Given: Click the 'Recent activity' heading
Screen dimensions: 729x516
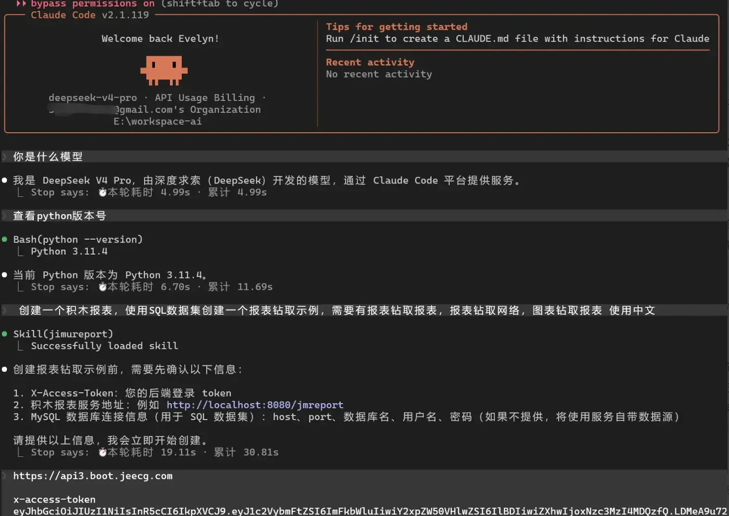Looking at the screenshot, I should tap(370, 62).
